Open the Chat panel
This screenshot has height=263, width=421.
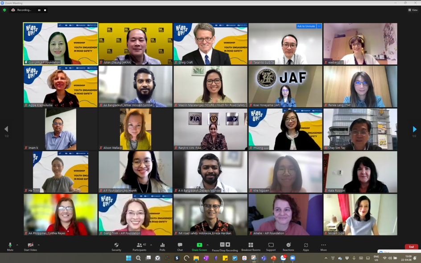180,247
